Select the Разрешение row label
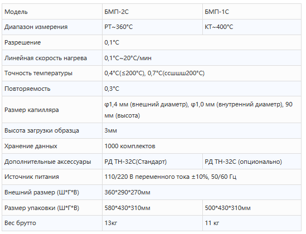The height and width of the screenshot is (234, 306). click(x=23, y=42)
